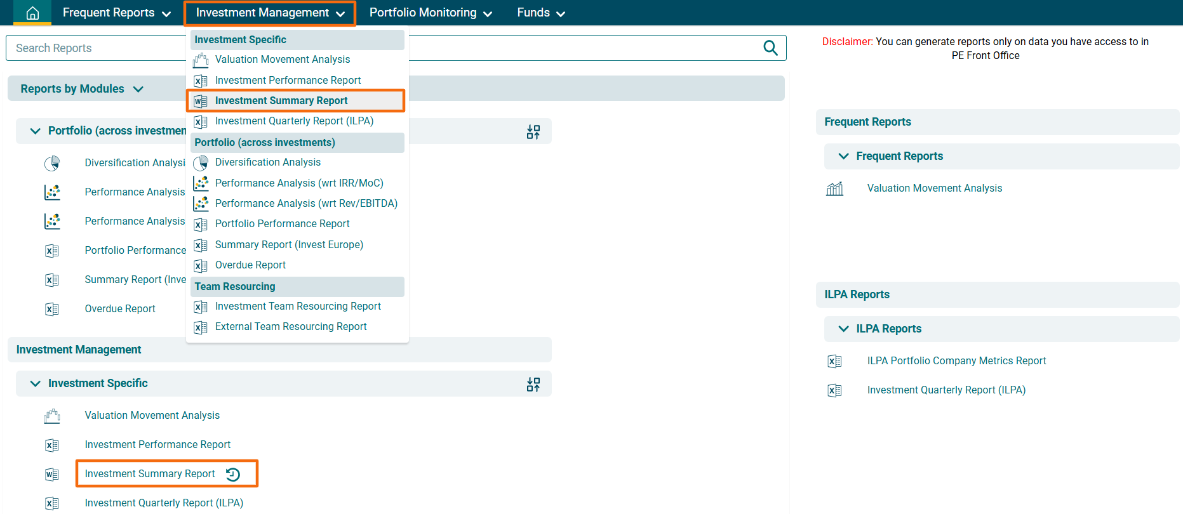
Task: Collapse the ILPA Reports section chevron
Action: (x=843, y=329)
